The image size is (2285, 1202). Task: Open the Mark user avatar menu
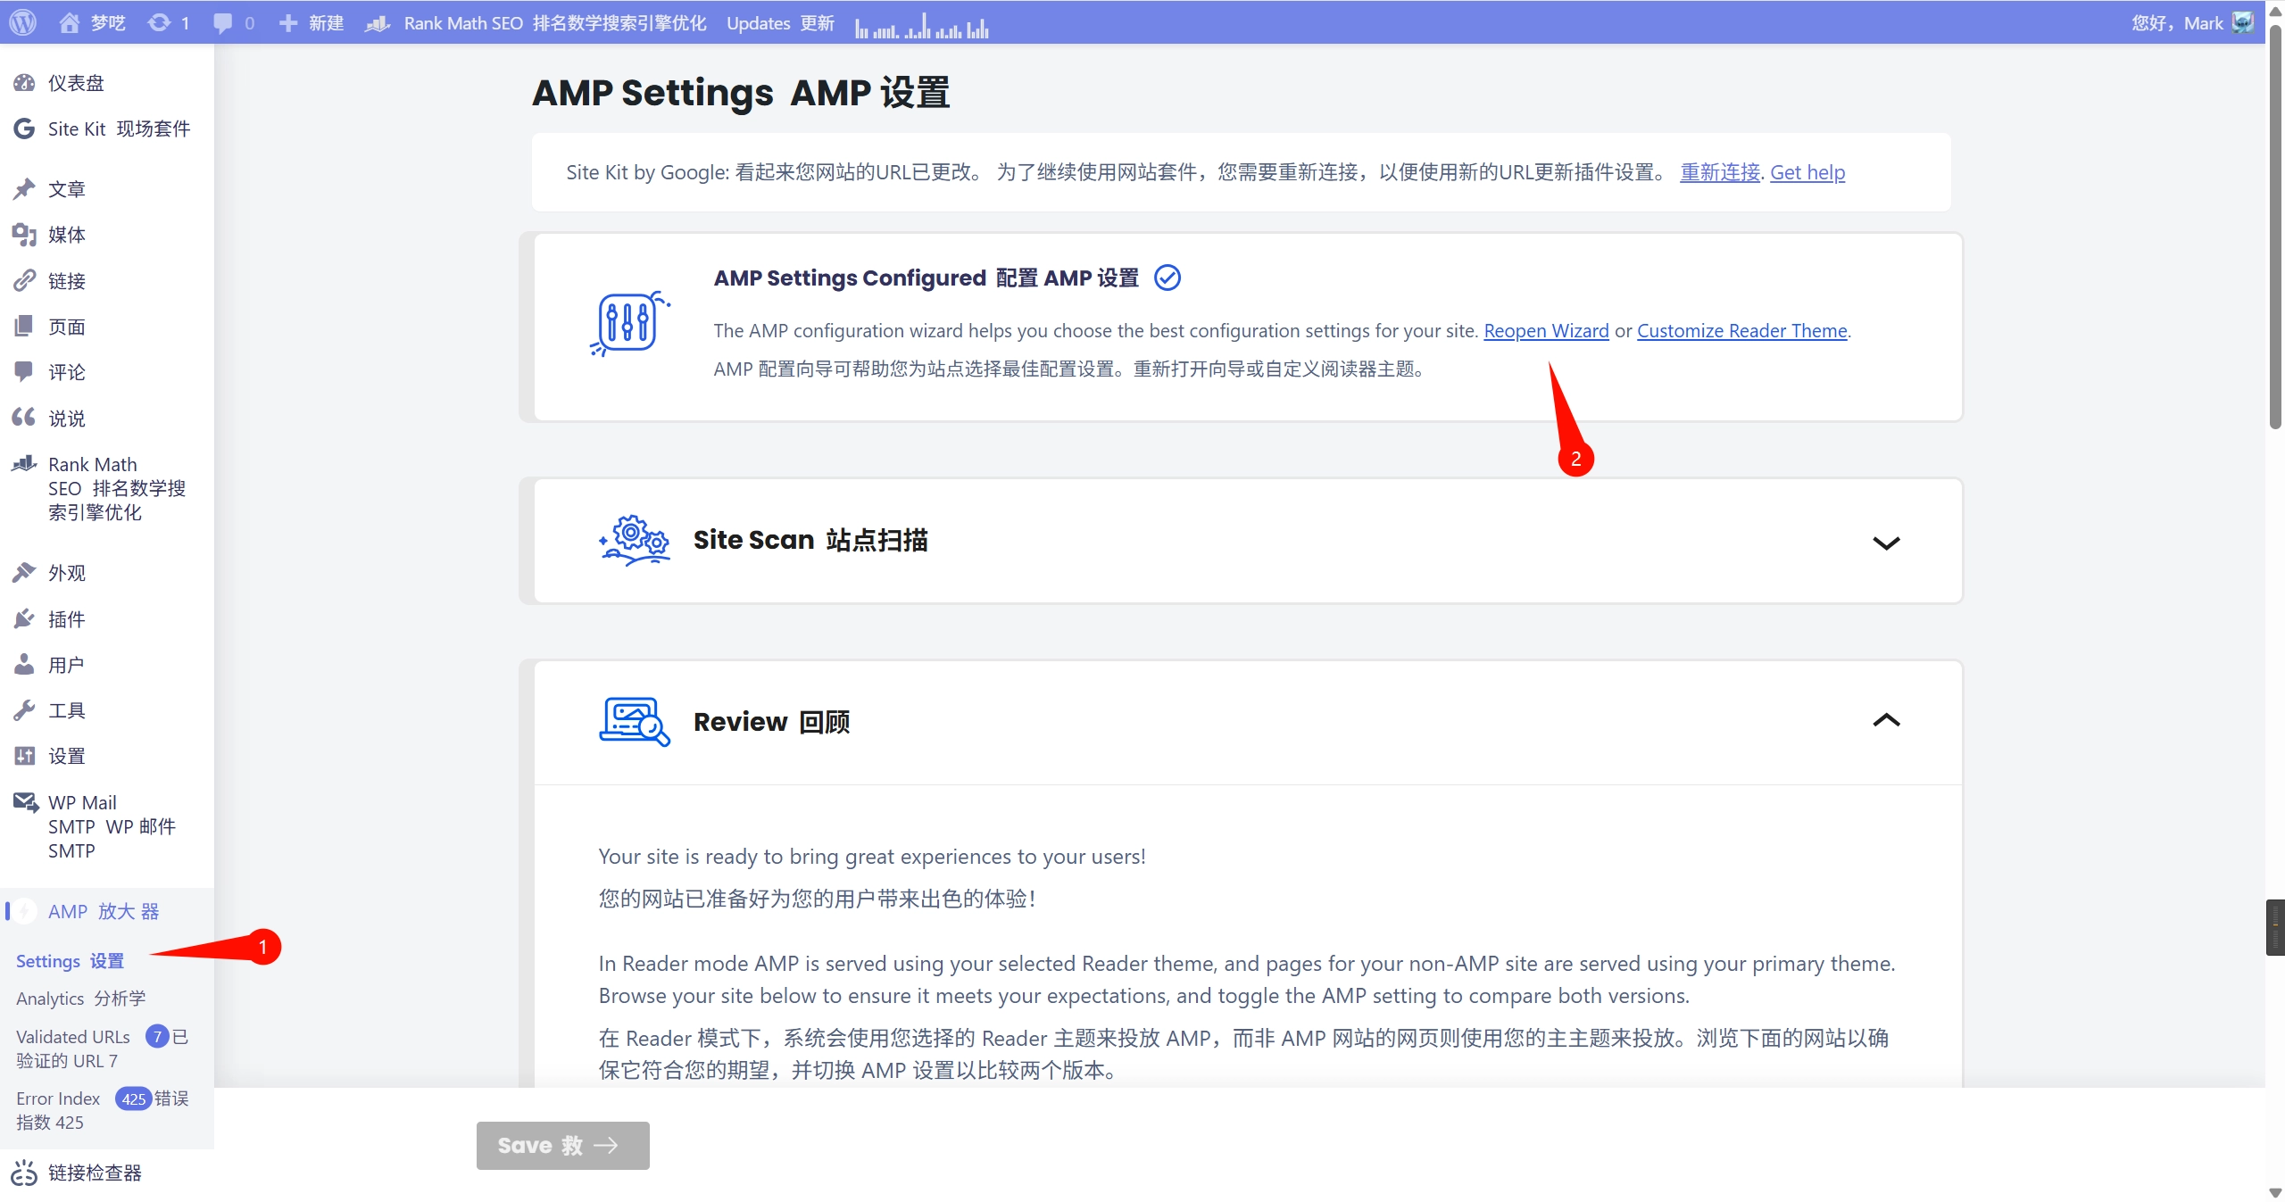(x=2243, y=22)
